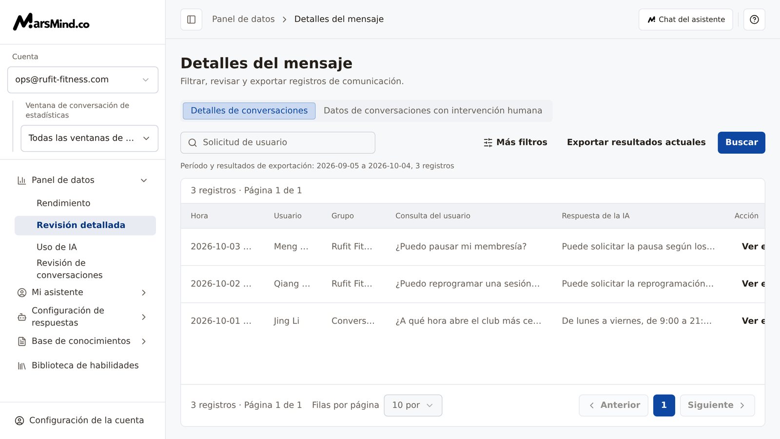Click the Hora column header

click(x=199, y=216)
